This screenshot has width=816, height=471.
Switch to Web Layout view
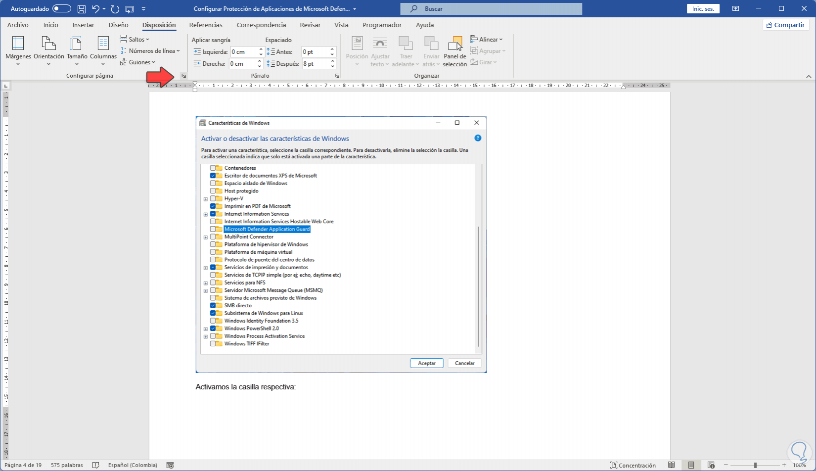(711, 465)
